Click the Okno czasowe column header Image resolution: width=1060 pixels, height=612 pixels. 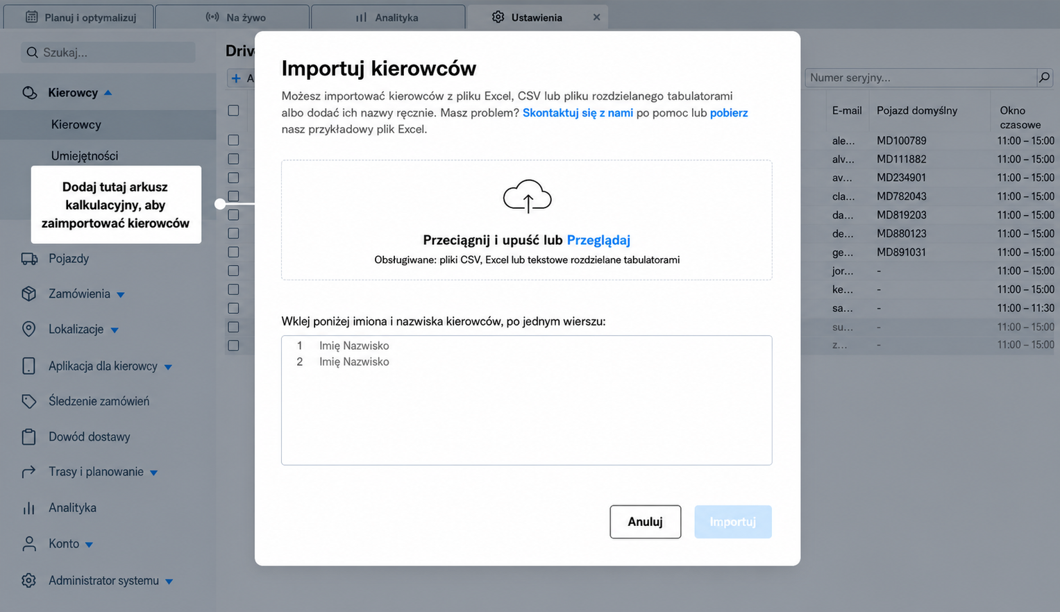pyautogui.click(x=1020, y=117)
